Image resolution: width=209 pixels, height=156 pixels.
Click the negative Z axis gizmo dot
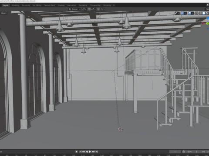pyautogui.click(x=208, y=29)
